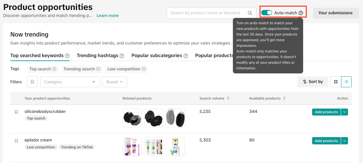Sort by Search volume column arrows
The image size is (363, 163).
pos(228,98)
